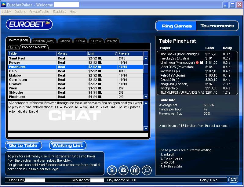The height and width of the screenshot is (187, 244).
Task: Click the red dot icon beside chain dog
Action: pos(197,63)
